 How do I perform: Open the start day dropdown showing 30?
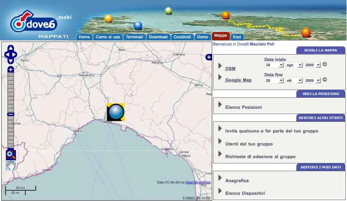coord(274,65)
